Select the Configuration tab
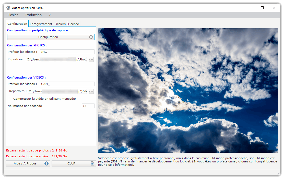The height and width of the screenshot is (179, 284). click(17, 24)
